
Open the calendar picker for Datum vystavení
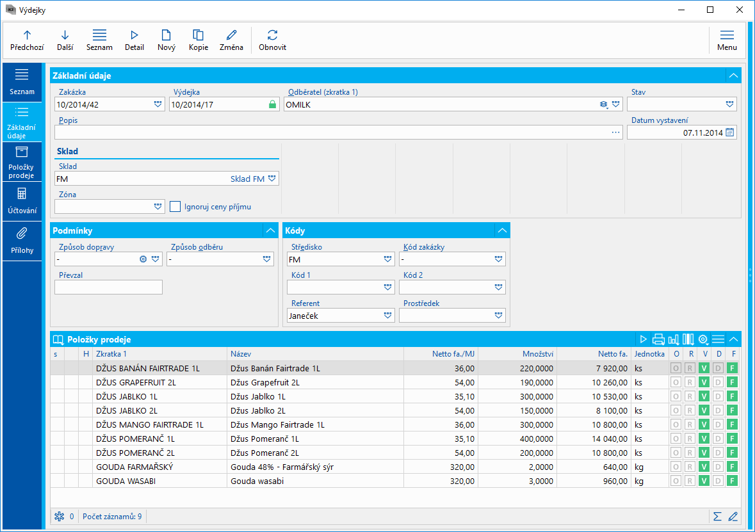pos(730,133)
